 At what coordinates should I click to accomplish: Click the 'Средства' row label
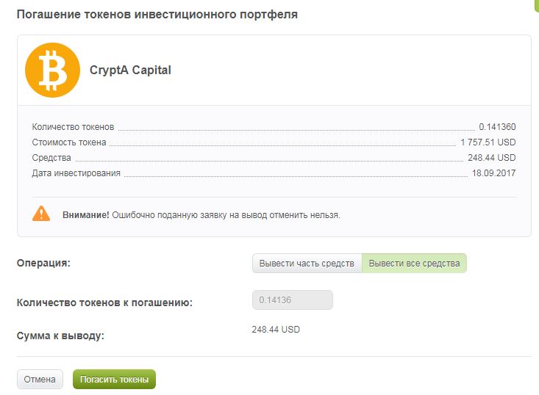point(51,158)
